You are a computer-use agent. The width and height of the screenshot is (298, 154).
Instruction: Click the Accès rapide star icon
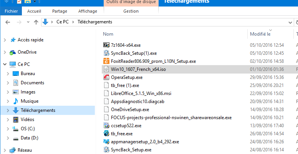tap(13, 40)
